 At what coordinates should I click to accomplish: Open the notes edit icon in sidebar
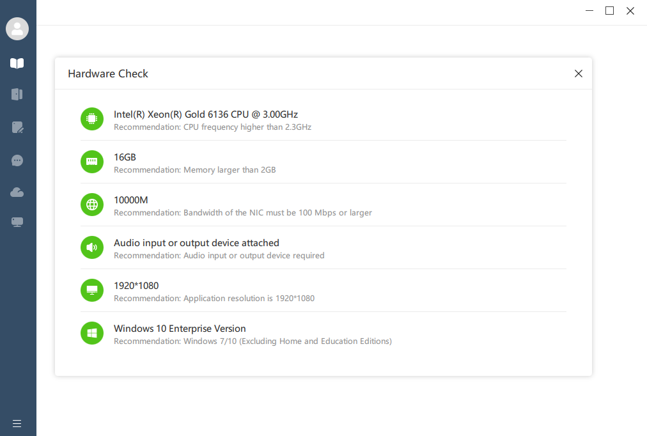pos(17,127)
